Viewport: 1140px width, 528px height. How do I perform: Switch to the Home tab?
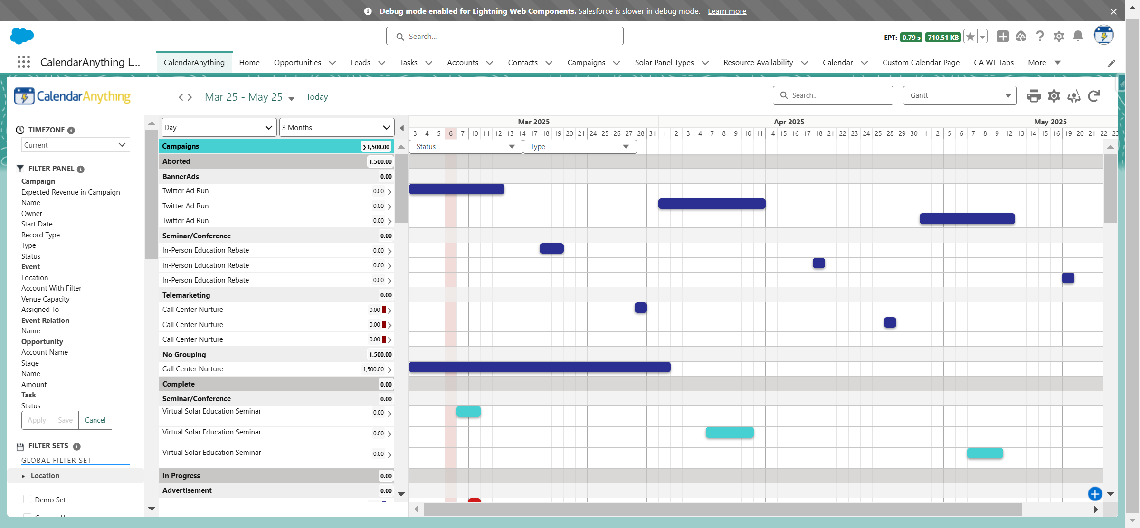click(249, 63)
